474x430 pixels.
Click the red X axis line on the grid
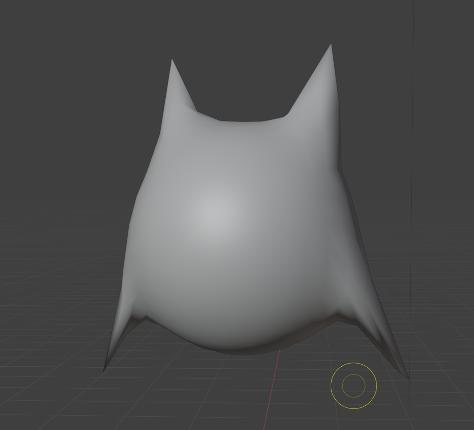(272, 390)
